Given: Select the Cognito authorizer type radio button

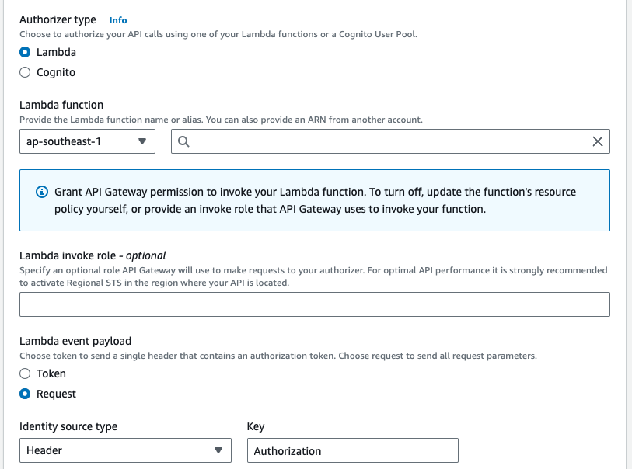Looking at the screenshot, I should (x=25, y=72).
